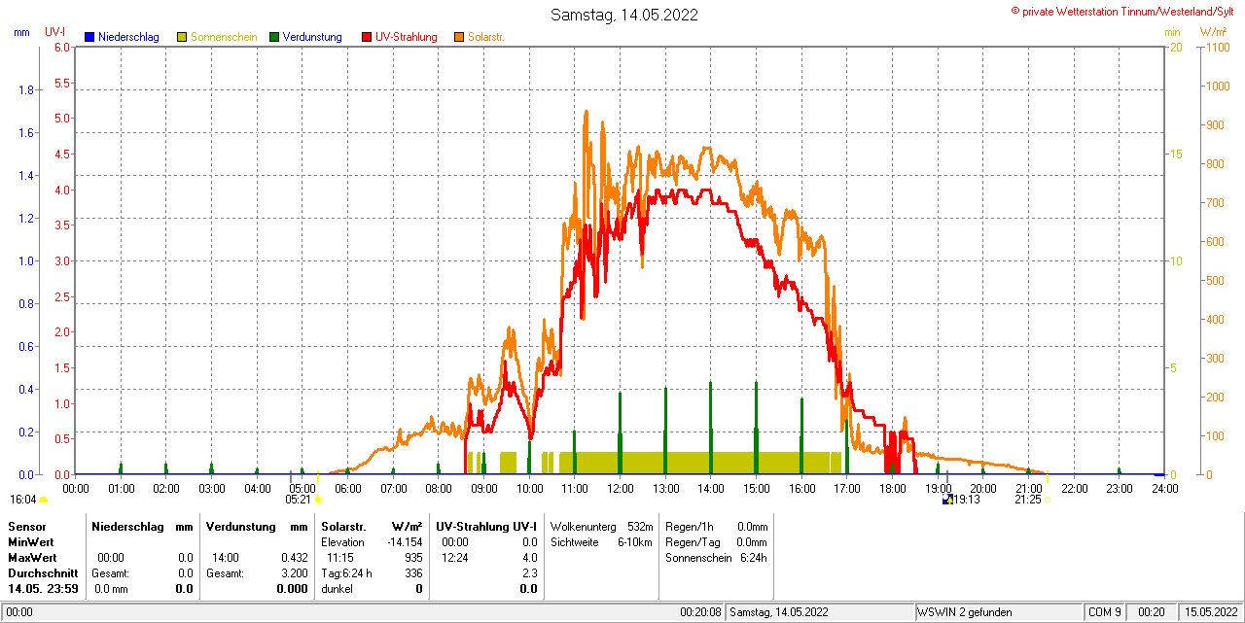Click the MinWert row label
This screenshot has width=1245, height=623.
[x=30, y=541]
